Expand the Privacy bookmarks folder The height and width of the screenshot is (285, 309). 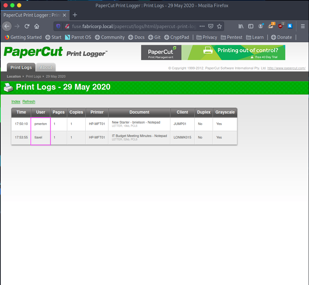pyautogui.click(x=207, y=37)
